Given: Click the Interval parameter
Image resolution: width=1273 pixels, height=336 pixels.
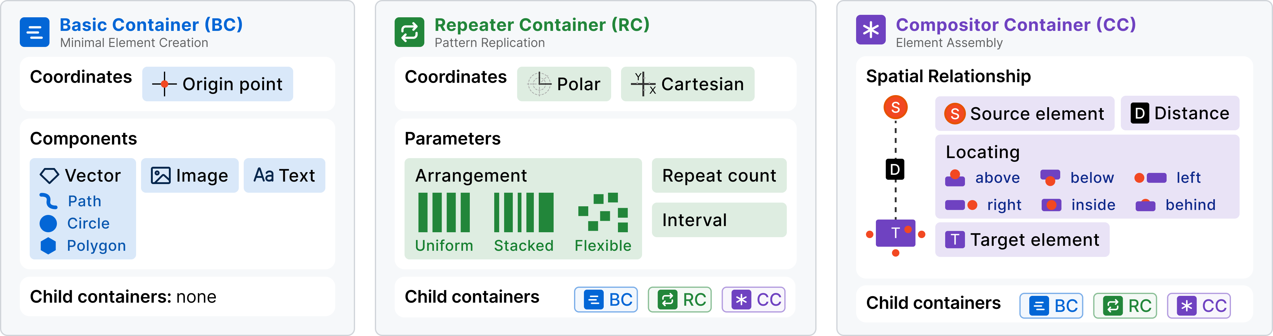Looking at the screenshot, I should (719, 220).
